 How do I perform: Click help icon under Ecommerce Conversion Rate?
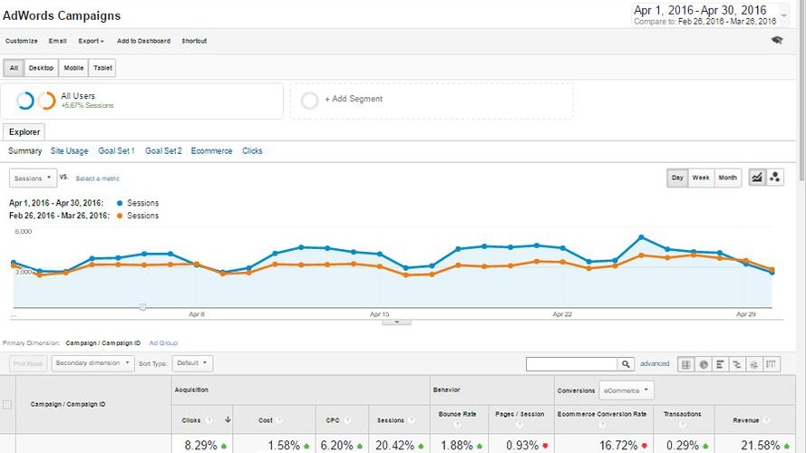tap(602, 424)
